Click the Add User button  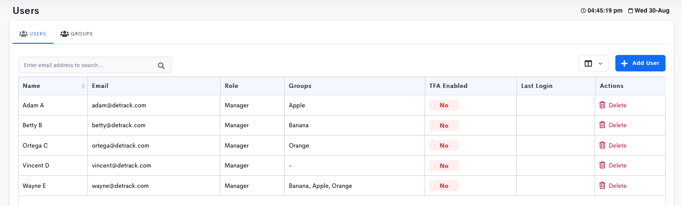click(x=640, y=63)
